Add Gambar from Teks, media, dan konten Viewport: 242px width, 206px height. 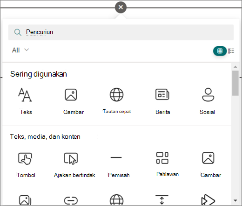point(210,165)
